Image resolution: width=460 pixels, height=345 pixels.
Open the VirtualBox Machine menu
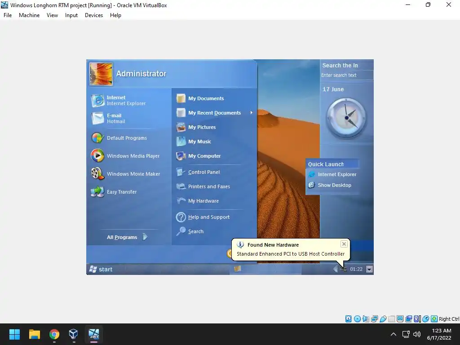click(x=29, y=15)
